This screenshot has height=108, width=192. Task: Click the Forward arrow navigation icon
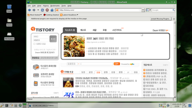pyautogui.click(x=34, y=10)
